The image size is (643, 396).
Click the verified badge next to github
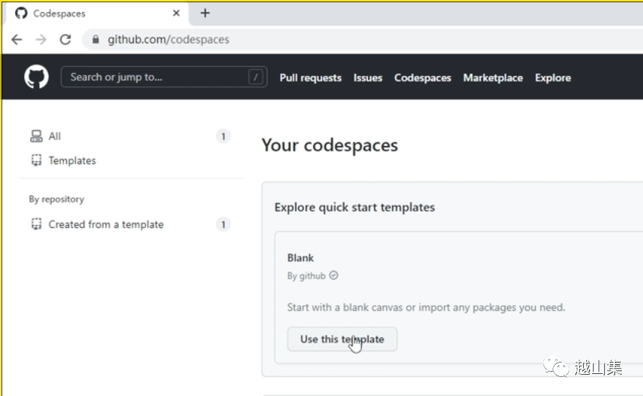334,276
